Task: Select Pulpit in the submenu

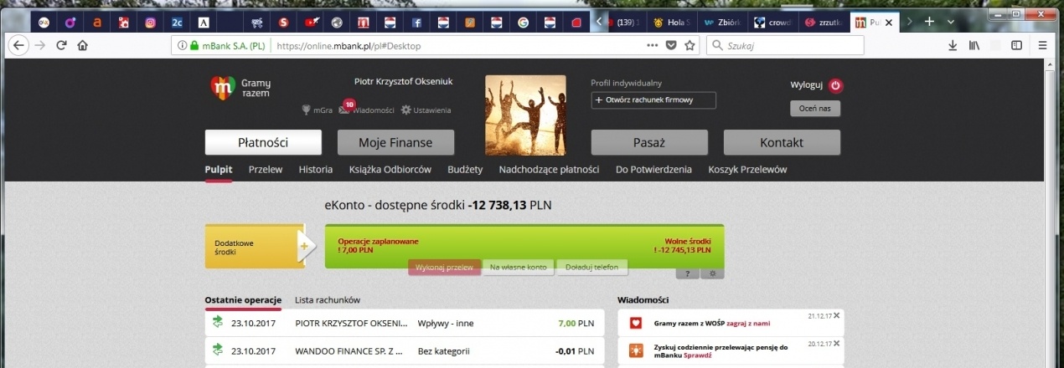Action: coord(219,170)
